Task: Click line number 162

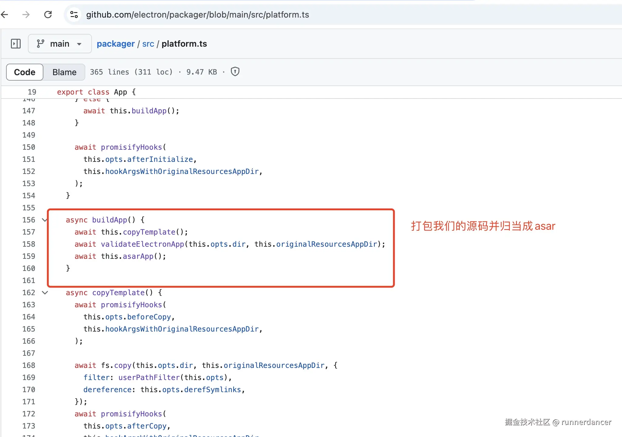Action: 29,293
